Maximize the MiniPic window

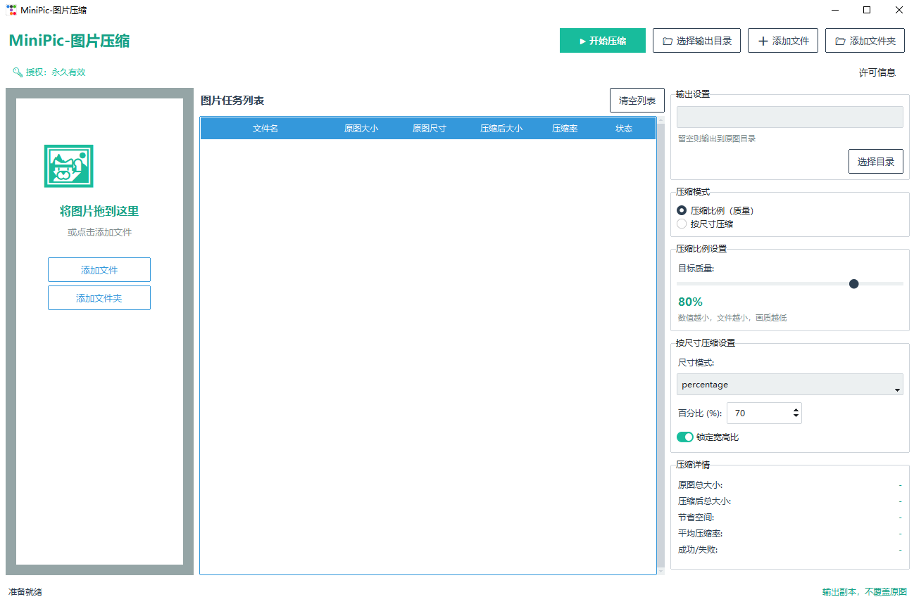click(867, 10)
